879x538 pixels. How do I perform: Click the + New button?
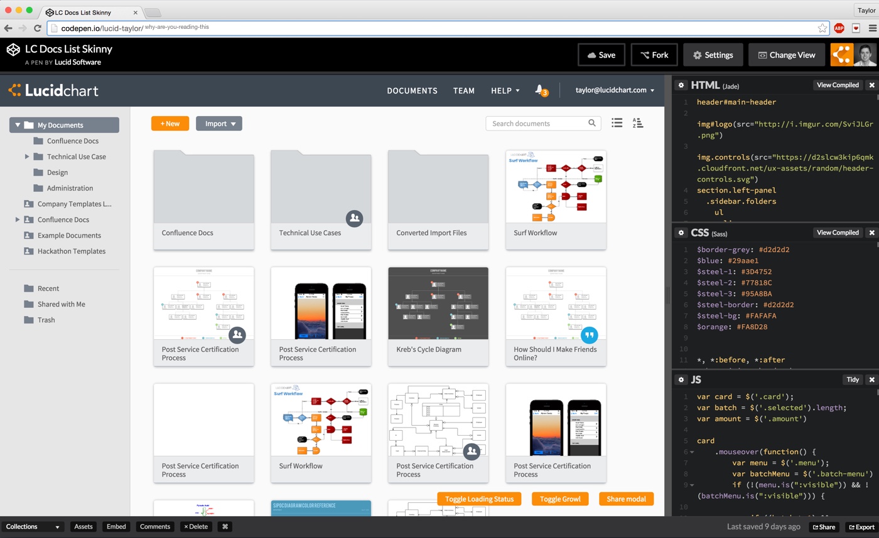170,124
